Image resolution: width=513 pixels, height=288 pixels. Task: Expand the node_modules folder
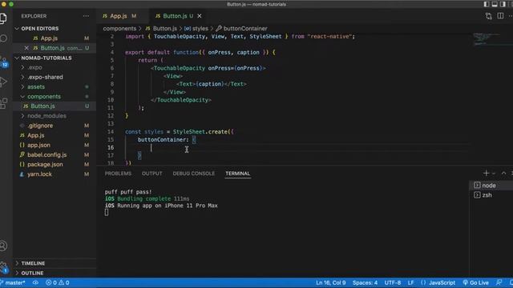point(55,116)
